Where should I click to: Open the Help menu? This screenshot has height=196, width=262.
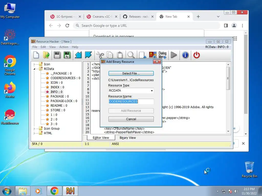(x=75, y=47)
